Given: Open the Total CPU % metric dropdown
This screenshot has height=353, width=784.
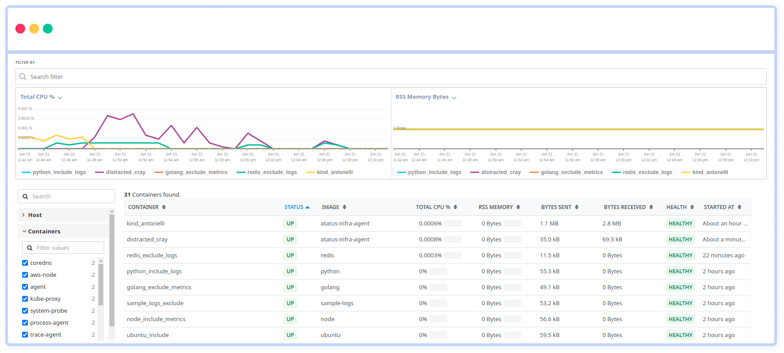Looking at the screenshot, I should 60,97.
